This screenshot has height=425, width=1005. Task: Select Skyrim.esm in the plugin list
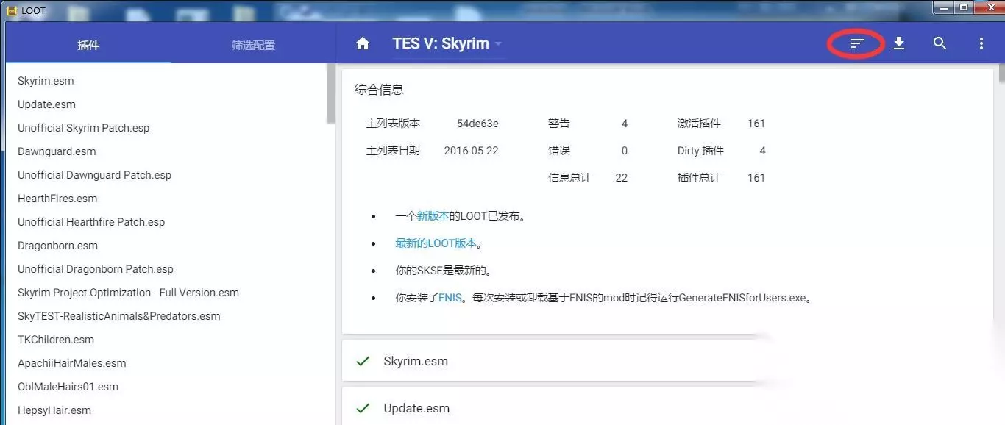[x=46, y=81]
